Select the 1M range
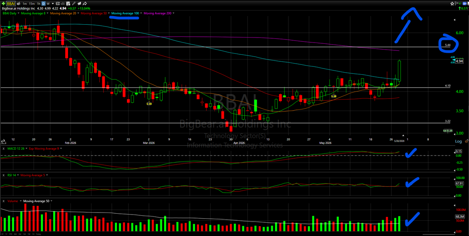 point(24,234)
